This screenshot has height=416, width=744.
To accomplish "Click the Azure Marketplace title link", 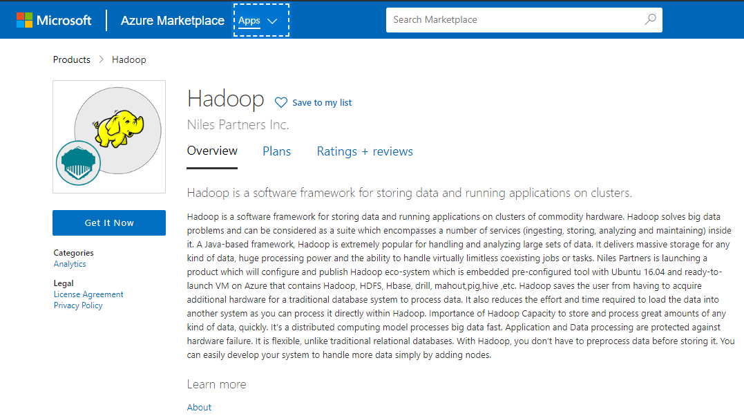I will pos(173,20).
